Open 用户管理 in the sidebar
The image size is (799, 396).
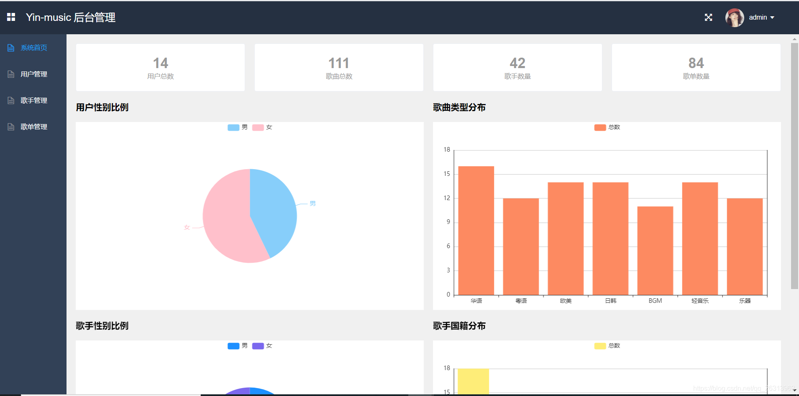click(33, 74)
